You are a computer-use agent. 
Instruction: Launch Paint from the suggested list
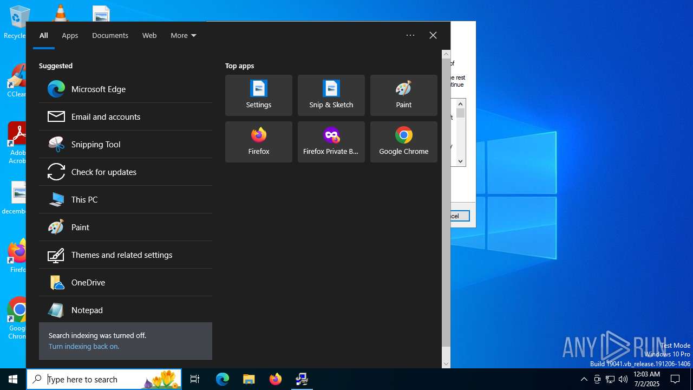pos(126,227)
